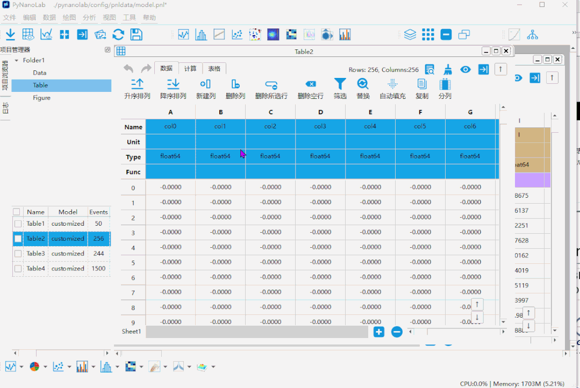Click the undo arrow in Table2

[x=128, y=68]
